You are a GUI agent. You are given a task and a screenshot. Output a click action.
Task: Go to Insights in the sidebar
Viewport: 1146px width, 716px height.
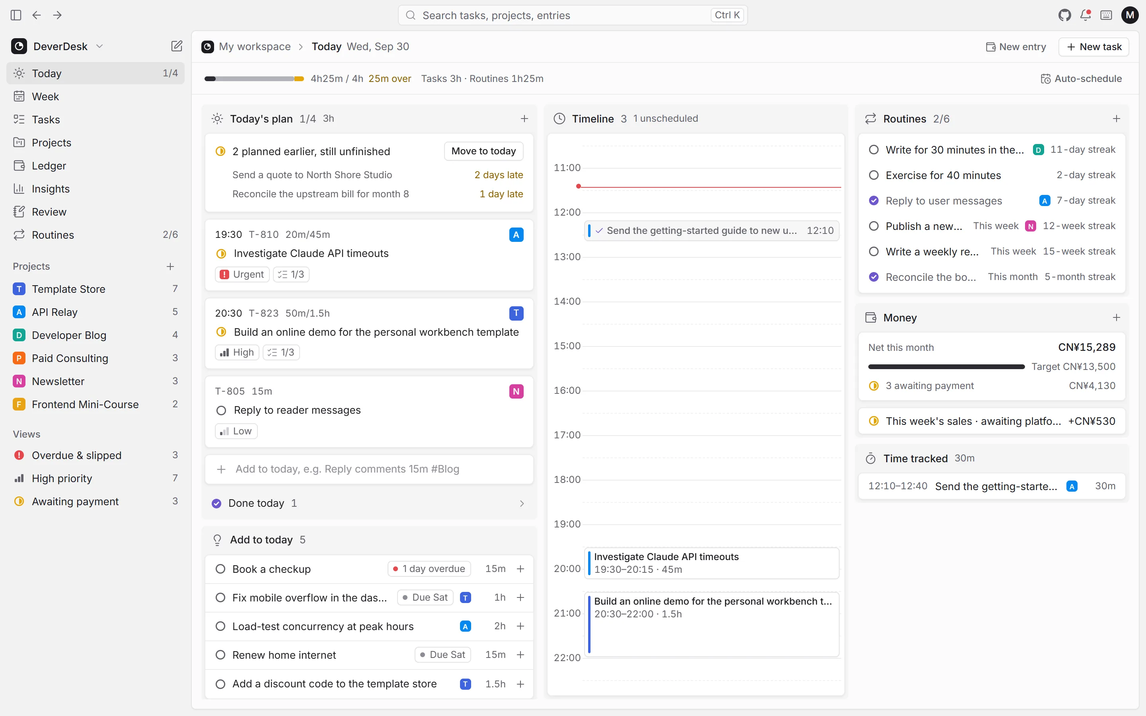tap(95, 189)
